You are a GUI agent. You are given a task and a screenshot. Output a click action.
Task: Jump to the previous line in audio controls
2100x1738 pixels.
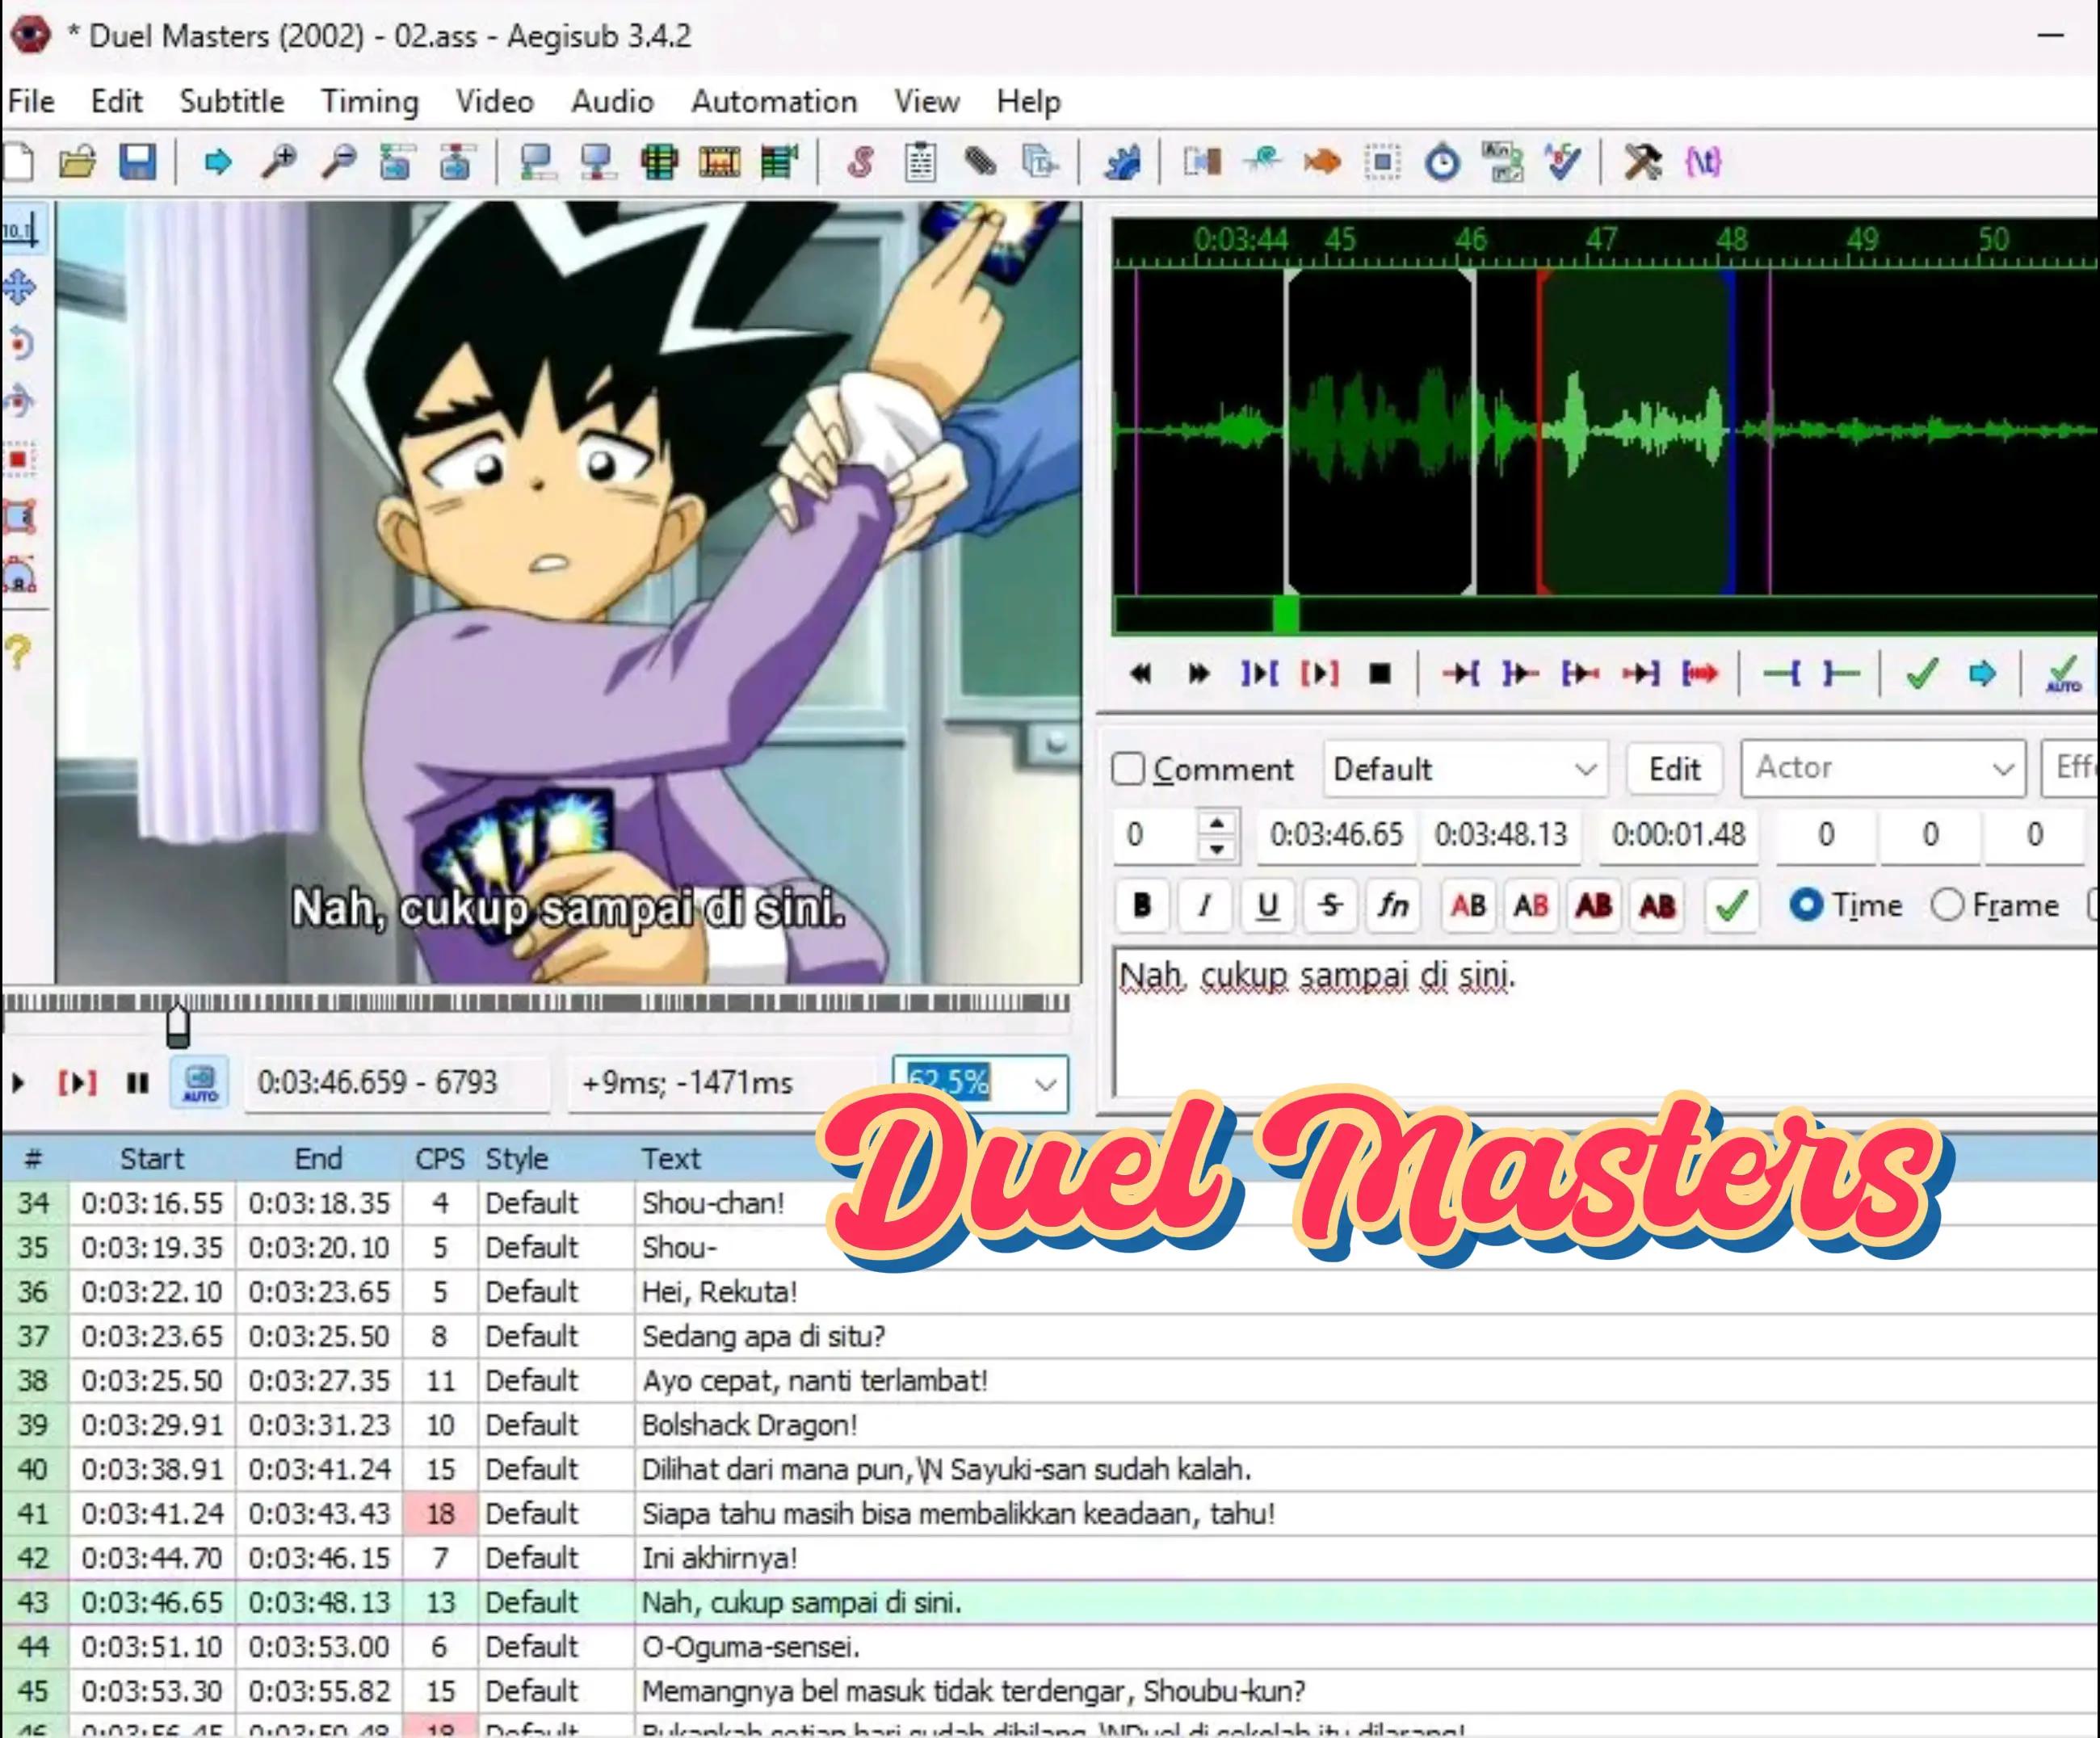[1140, 675]
